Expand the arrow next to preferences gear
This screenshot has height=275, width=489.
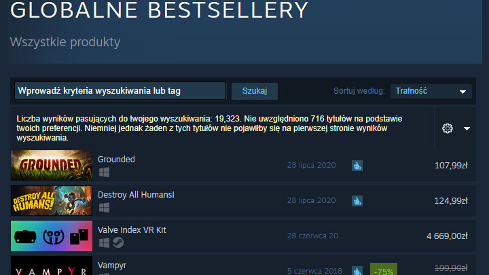[x=467, y=128]
